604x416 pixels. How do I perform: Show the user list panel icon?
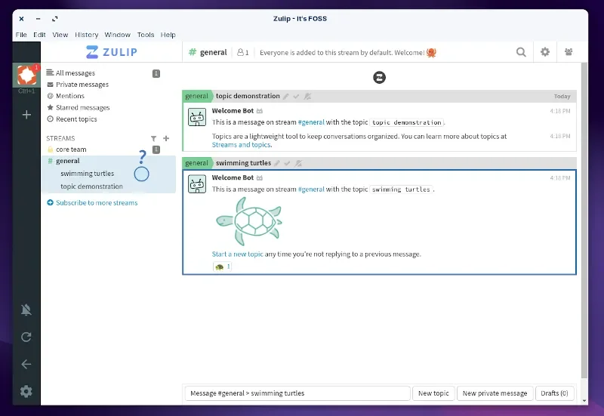(x=569, y=51)
